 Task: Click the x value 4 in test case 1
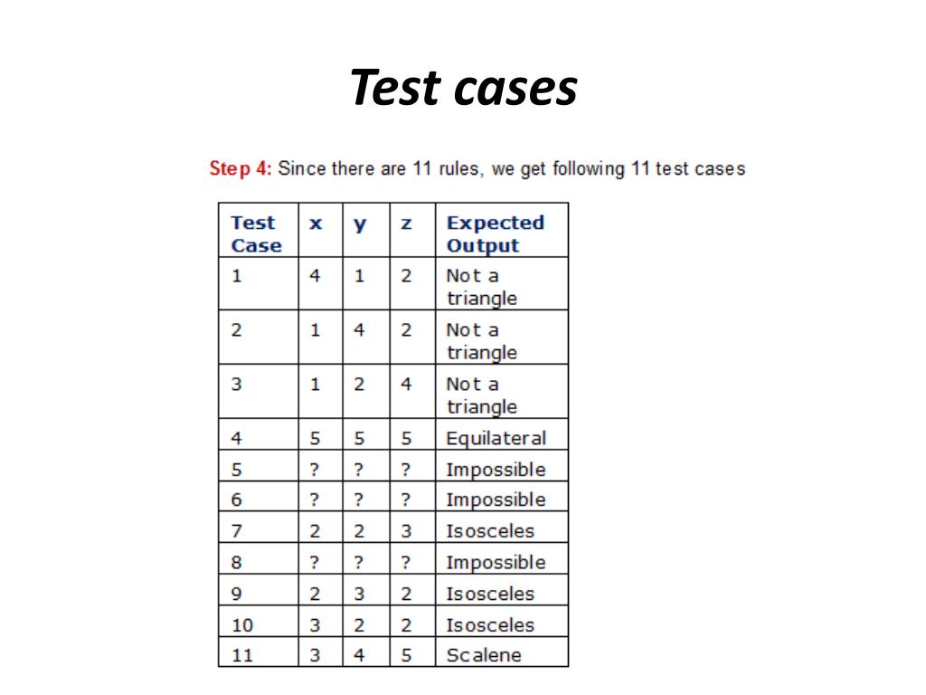315,276
